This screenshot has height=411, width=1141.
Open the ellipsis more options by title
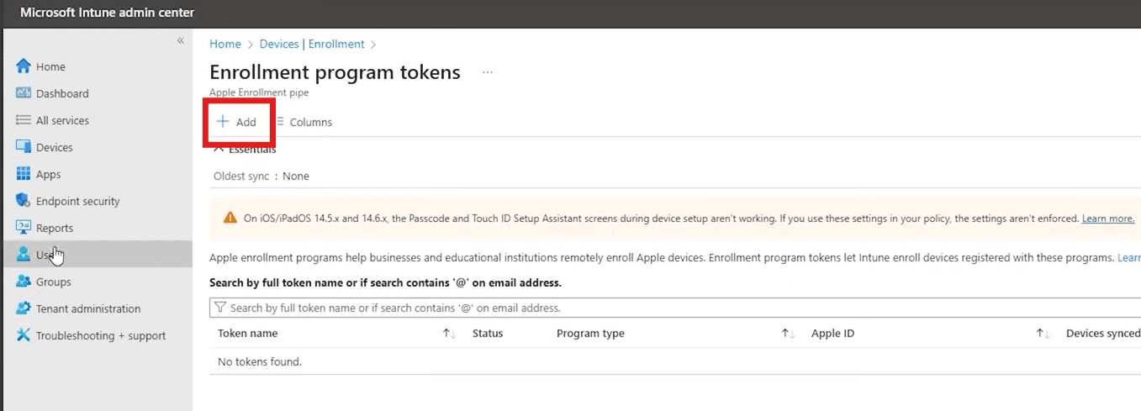(487, 73)
